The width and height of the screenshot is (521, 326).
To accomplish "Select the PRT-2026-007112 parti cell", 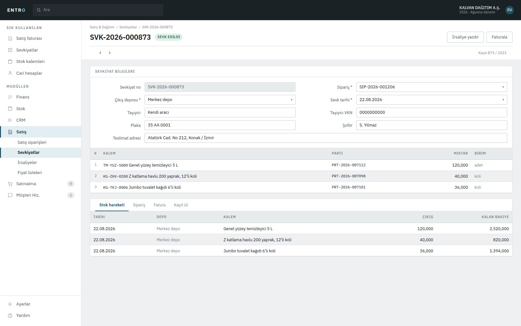I will [348, 165].
